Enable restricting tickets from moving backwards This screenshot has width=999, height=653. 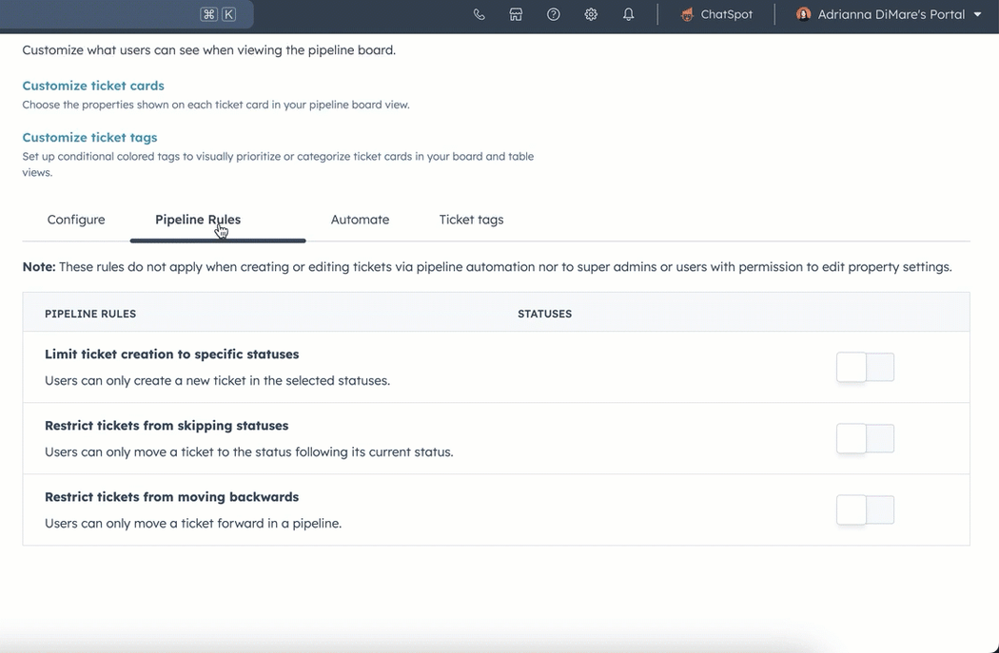[x=865, y=509]
